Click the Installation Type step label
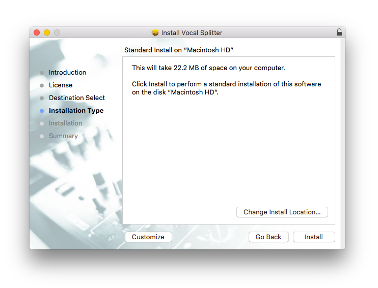This screenshot has height=288, width=378. click(76, 111)
